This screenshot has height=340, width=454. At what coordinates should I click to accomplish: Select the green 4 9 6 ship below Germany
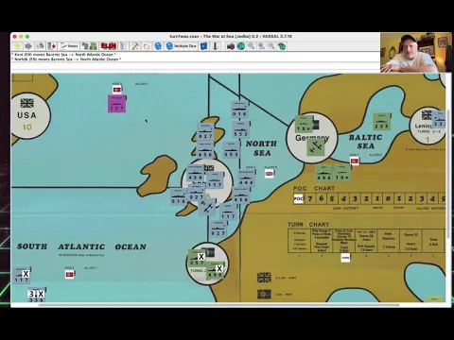click(x=324, y=173)
